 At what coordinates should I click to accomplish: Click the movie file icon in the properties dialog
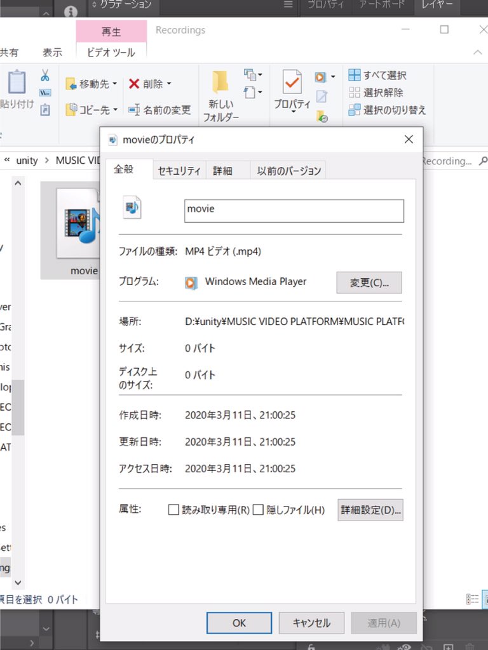132,208
